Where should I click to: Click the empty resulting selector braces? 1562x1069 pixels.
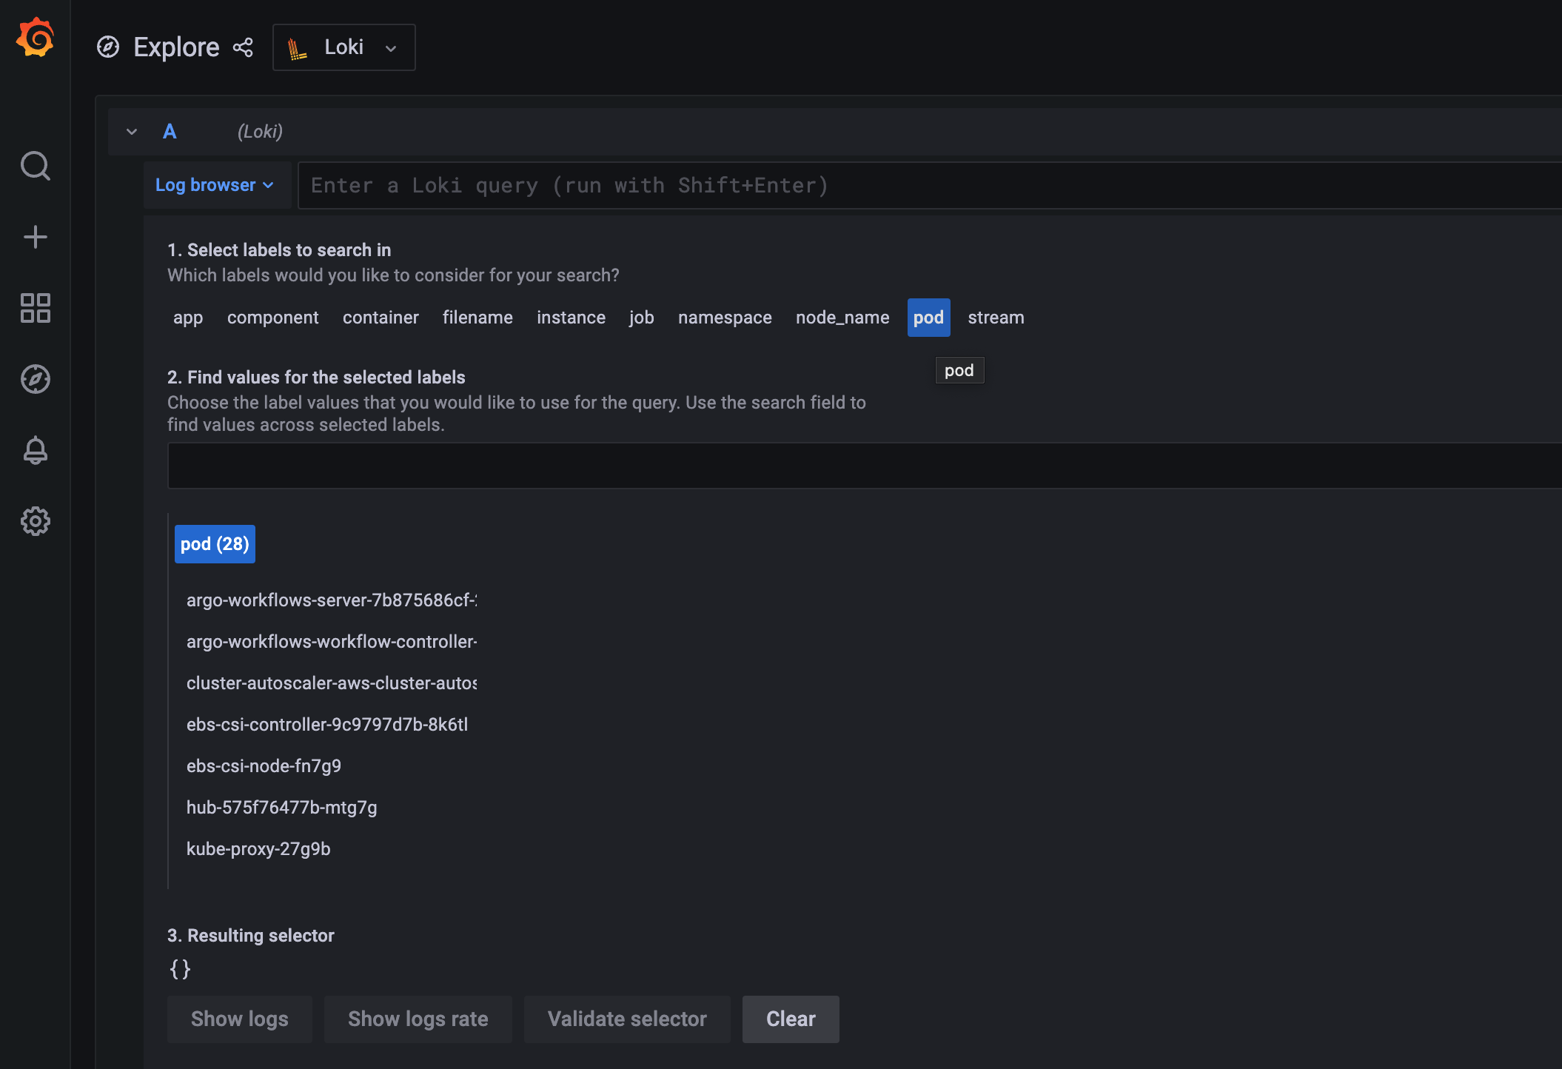pyautogui.click(x=180, y=969)
